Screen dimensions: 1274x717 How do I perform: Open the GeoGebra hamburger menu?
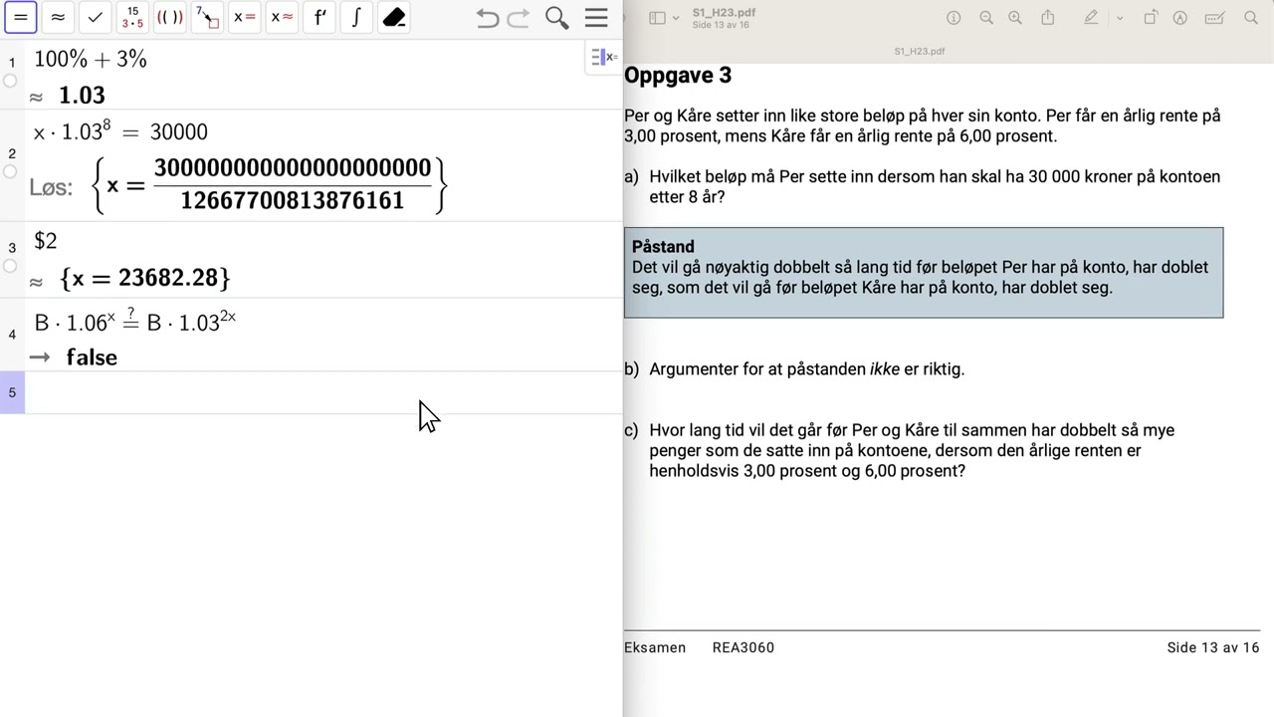[596, 18]
